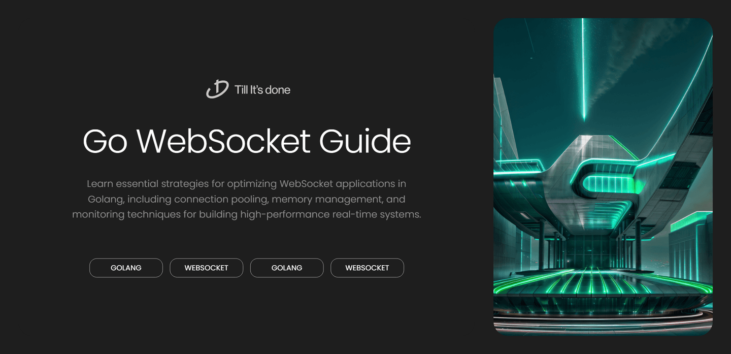This screenshot has width=731, height=354.
Task: Click the white light trails at image bottom
Action: [603, 325]
